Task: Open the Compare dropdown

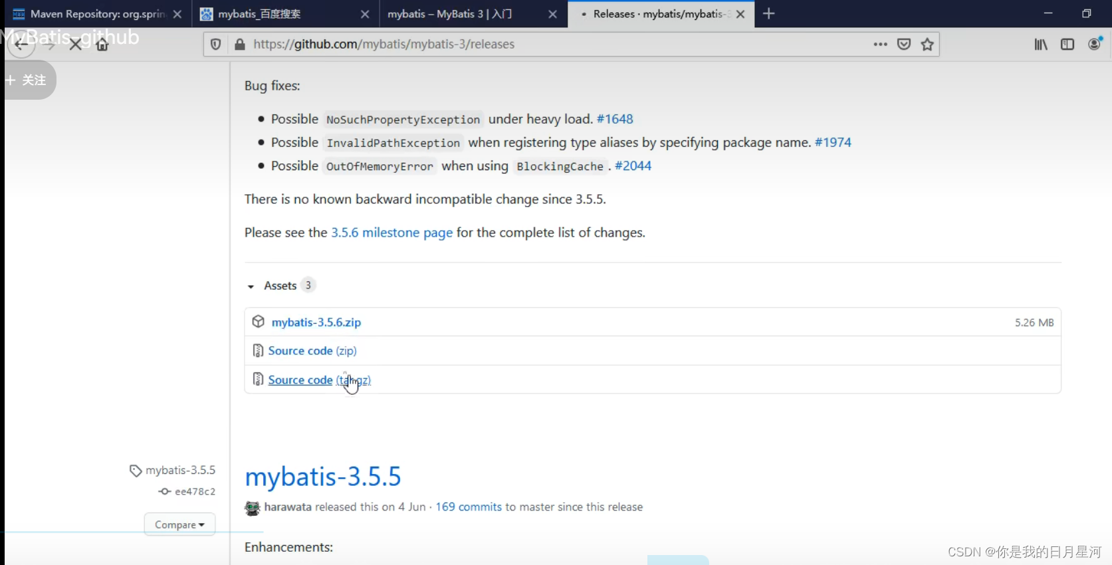Action: (179, 524)
